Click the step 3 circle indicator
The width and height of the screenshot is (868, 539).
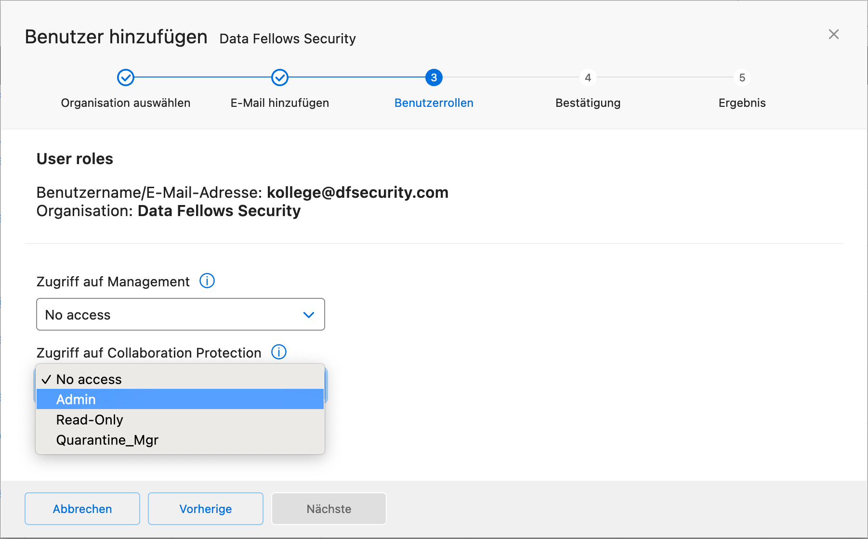point(434,77)
